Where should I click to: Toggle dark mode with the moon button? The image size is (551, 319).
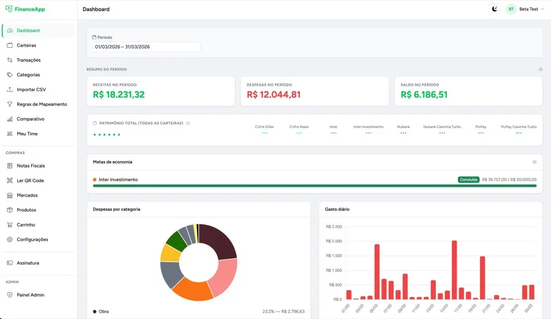(495, 9)
